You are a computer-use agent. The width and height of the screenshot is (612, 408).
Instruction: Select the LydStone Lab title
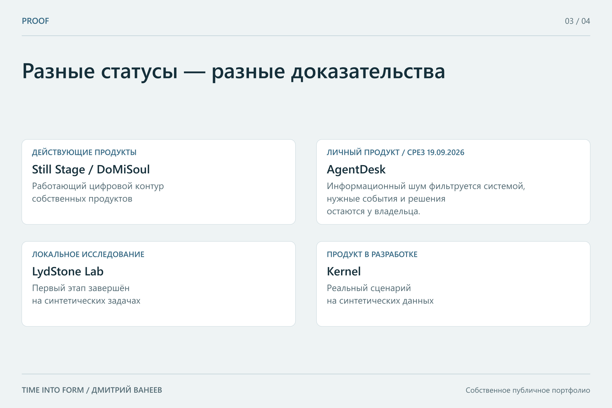click(68, 271)
